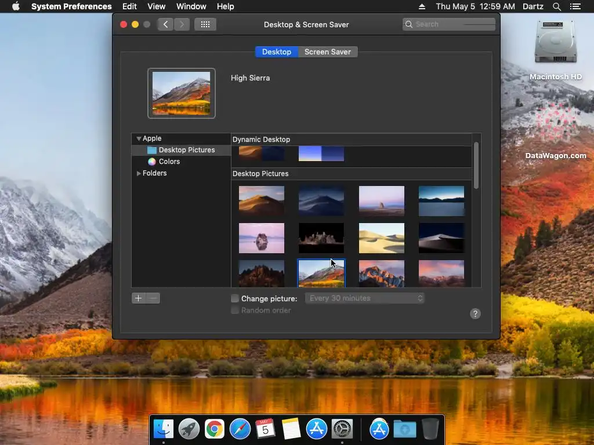
Task: Choose the blue Solar Gradients dynamic thumbnail
Action: pyautogui.click(x=321, y=154)
